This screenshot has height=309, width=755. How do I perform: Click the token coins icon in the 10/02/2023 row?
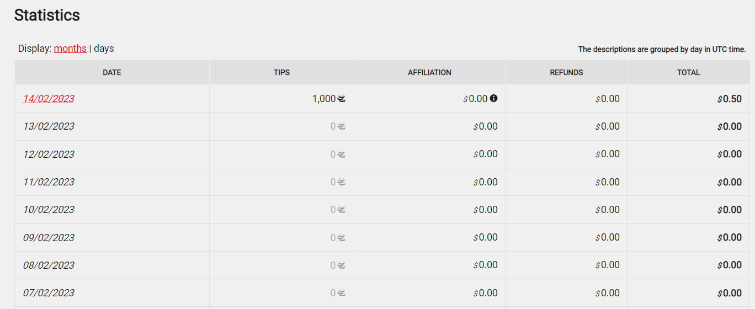pyautogui.click(x=342, y=210)
